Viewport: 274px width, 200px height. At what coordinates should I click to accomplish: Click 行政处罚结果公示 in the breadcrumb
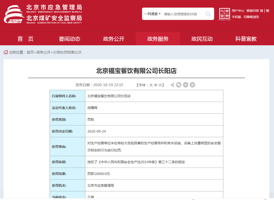67,52
